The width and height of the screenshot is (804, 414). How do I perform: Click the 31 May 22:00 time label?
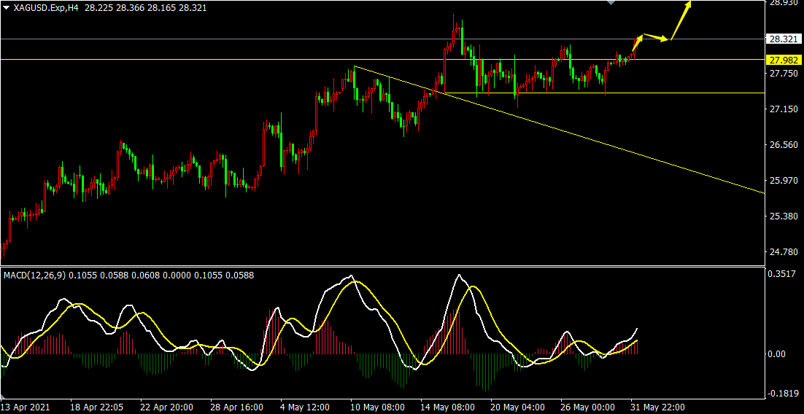click(x=657, y=406)
